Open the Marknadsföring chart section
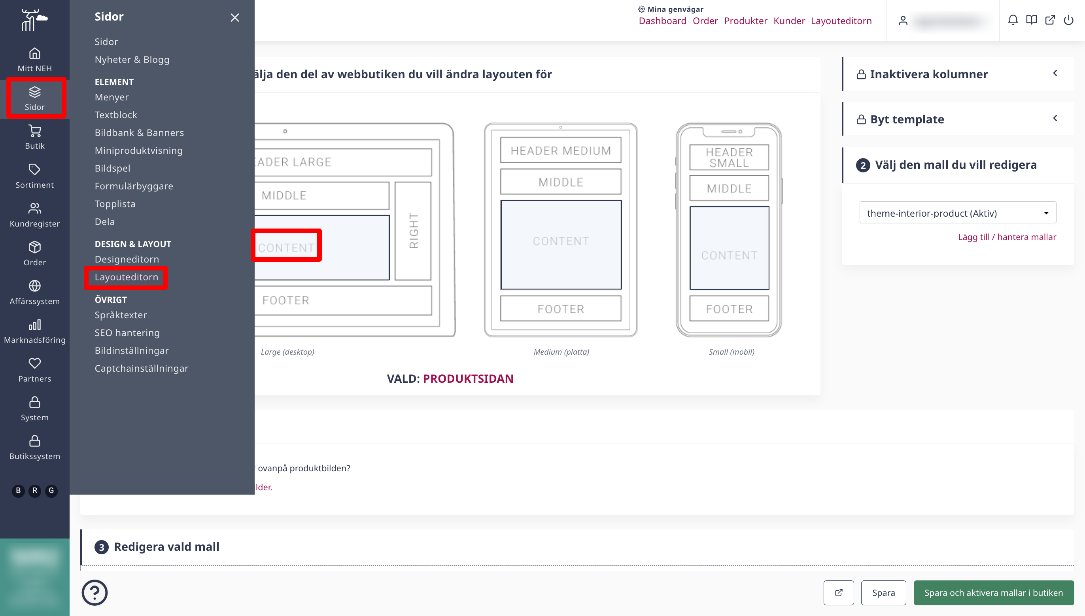The image size is (1085, 616). [x=35, y=331]
